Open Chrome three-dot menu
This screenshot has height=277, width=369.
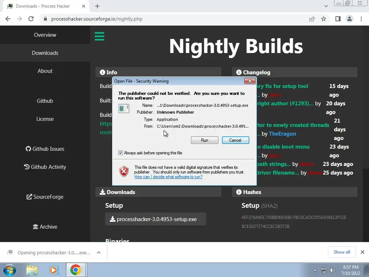tap(361, 19)
